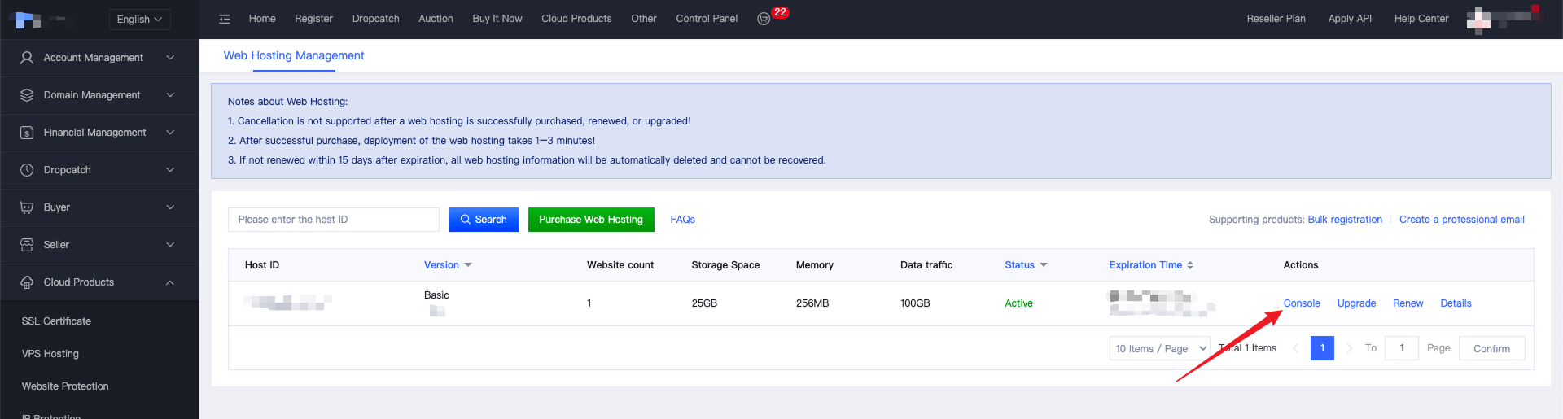This screenshot has height=419, width=1563.
Task: Open the shopping cart icon with 22 badge
Action: (x=764, y=19)
